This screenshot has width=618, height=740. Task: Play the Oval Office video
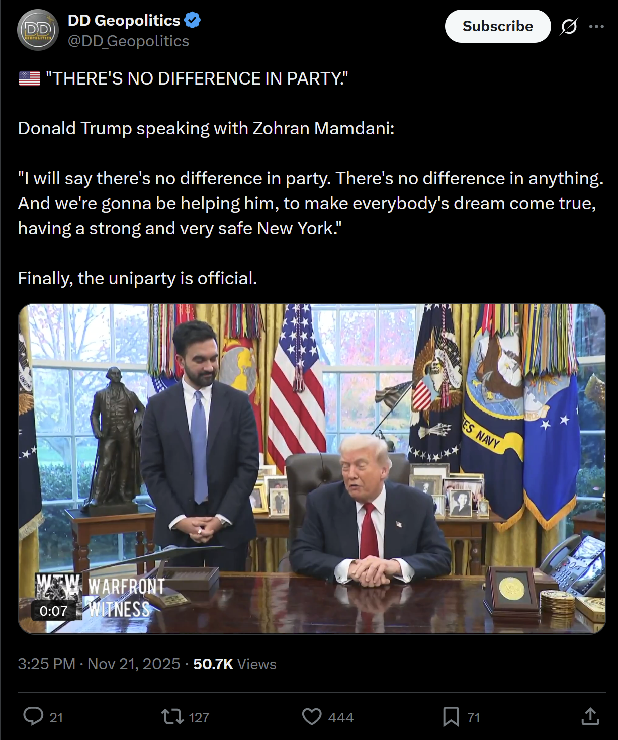pos(312,468)
